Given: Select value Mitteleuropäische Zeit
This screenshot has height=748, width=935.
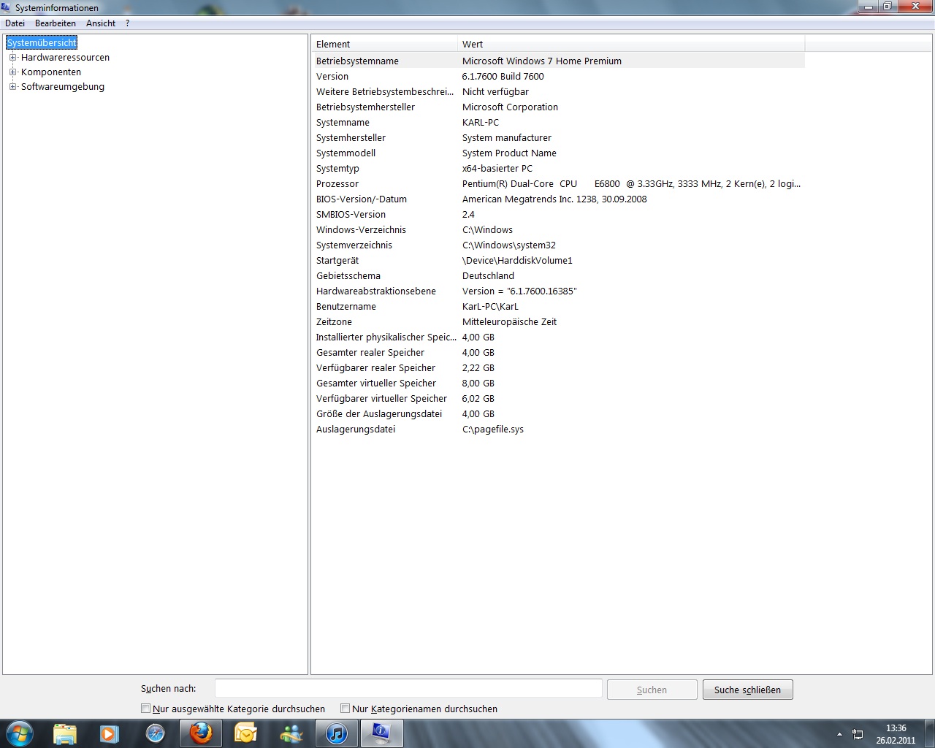Looking at the screenshot, I should 509,322.
